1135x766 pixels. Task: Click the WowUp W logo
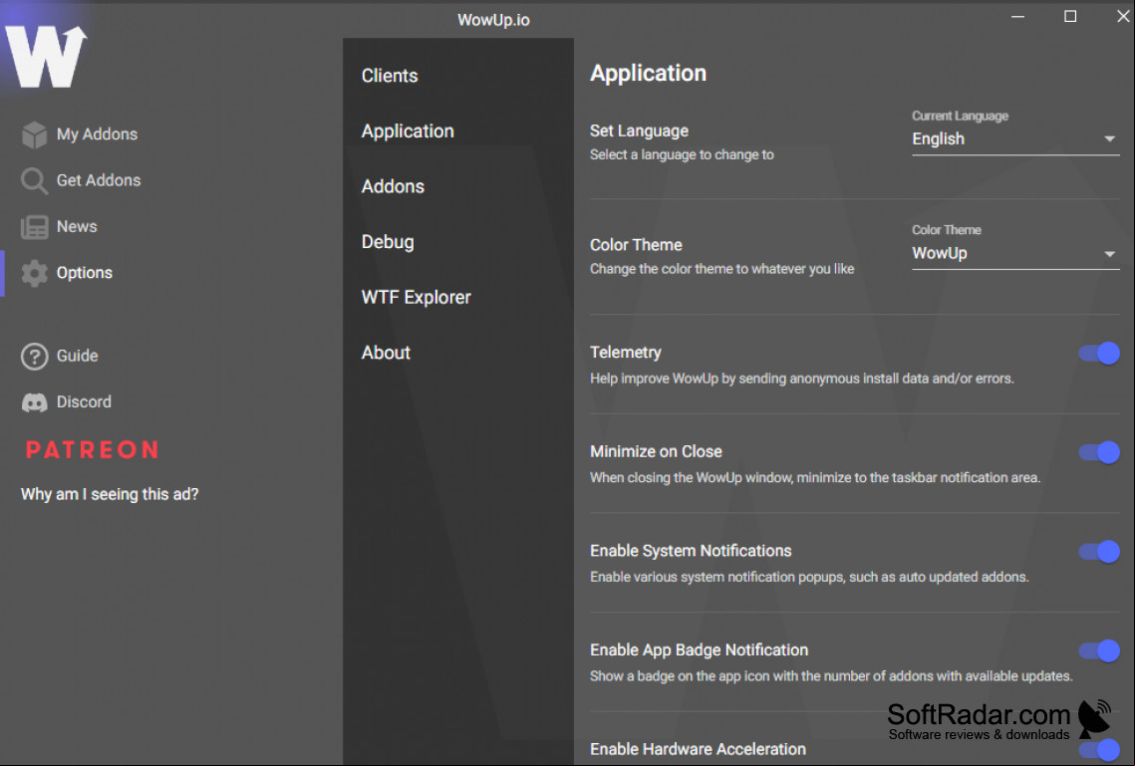click(46, 57)
